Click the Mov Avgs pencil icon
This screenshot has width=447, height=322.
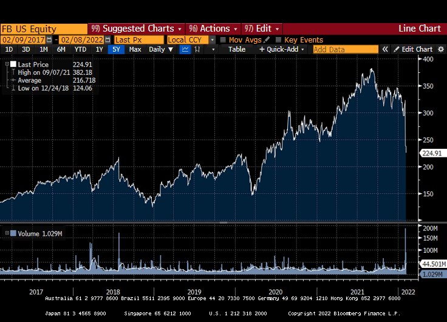pos(267,39)
